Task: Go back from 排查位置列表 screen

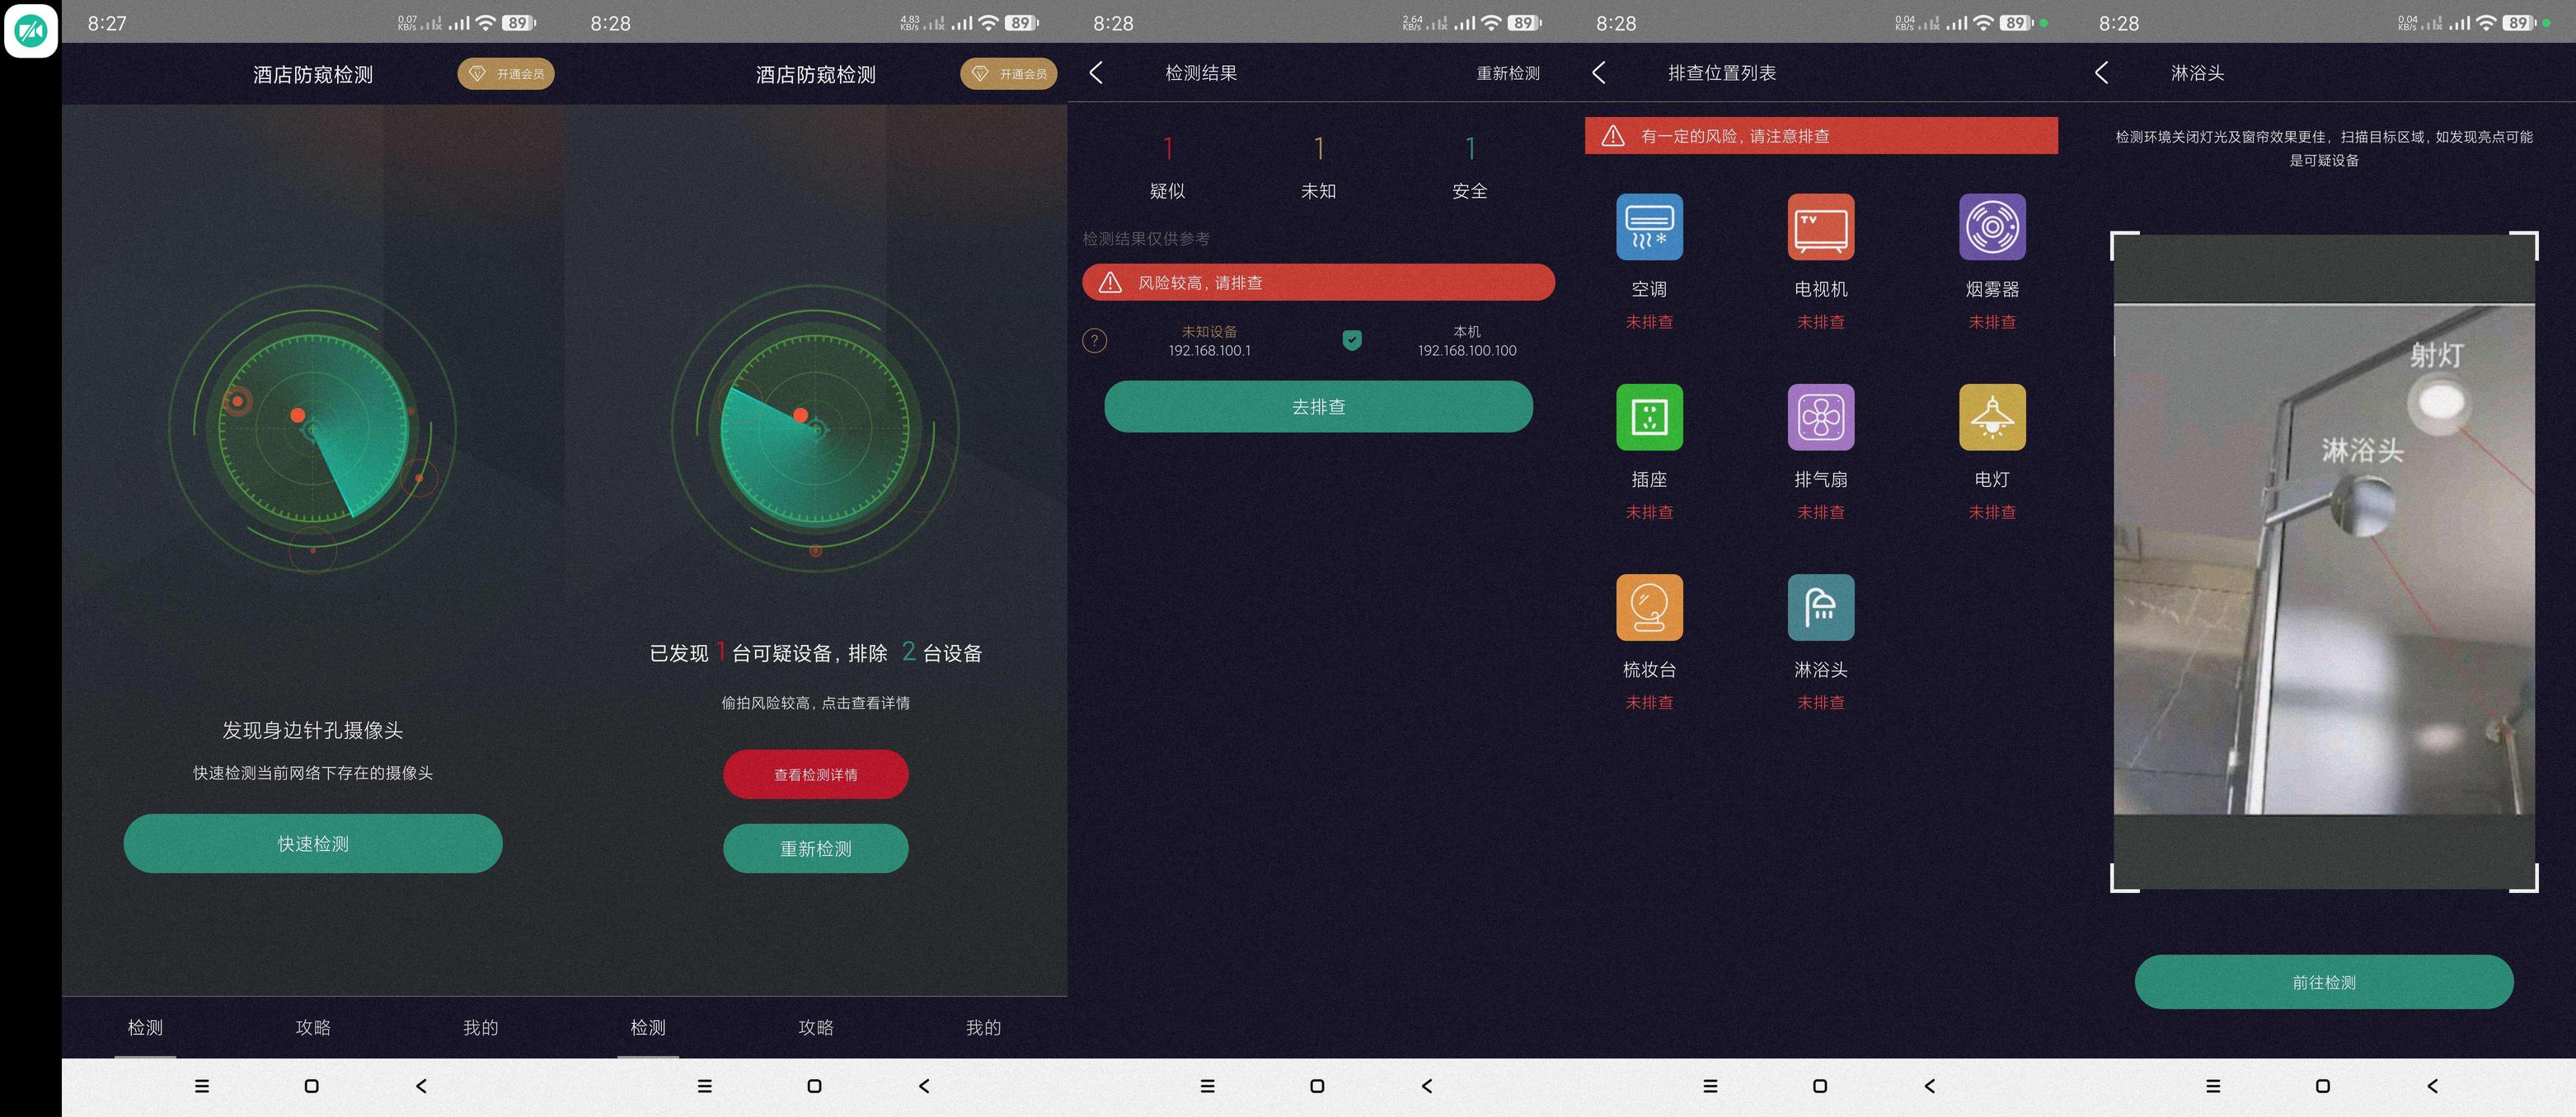Action: [1599, 73]
